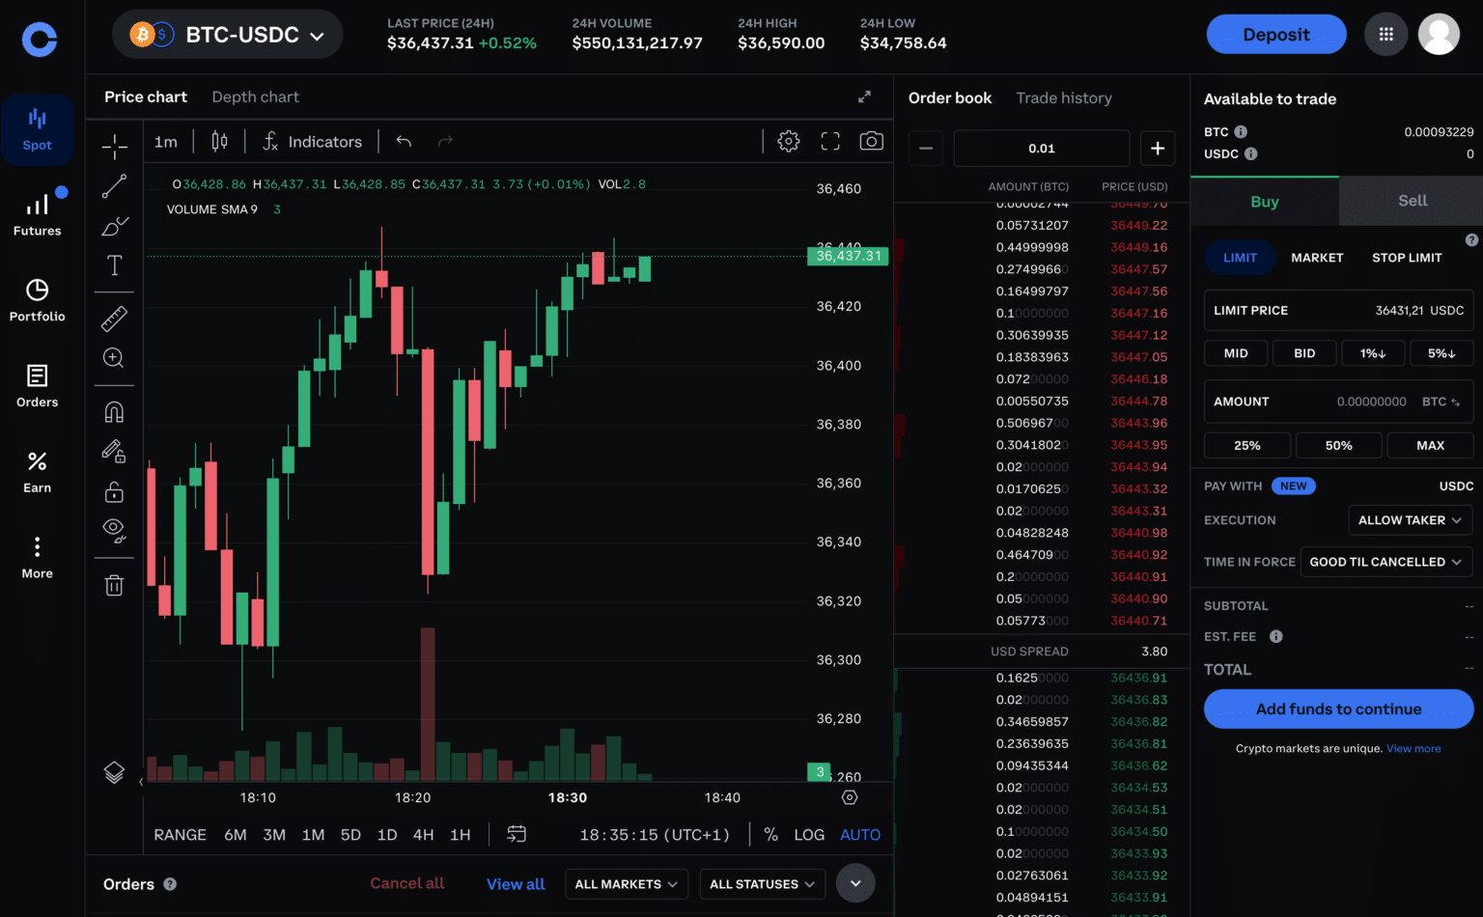Open the object tree layers icon
1483x917 pixels.
[x=114, y=772]
